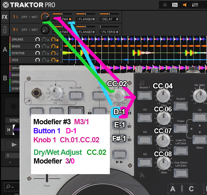Click SYNTHS stem volume knob on deck A

click(x=38, y=53)
